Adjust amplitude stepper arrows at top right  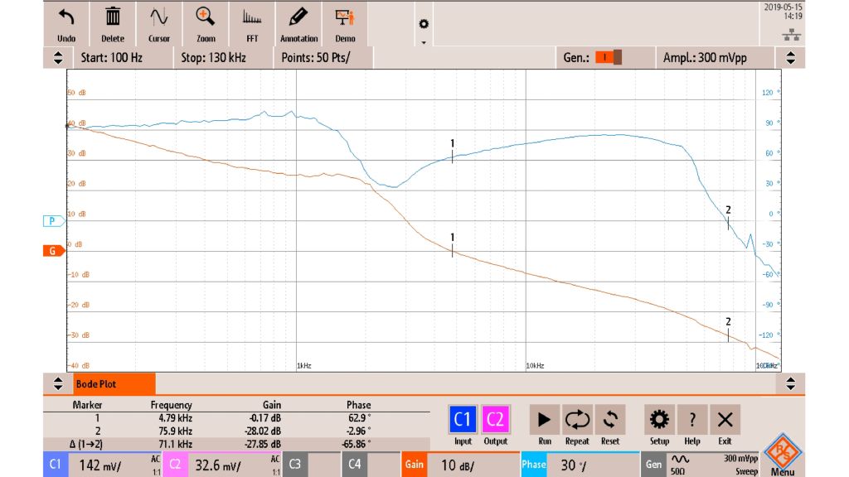click(x=790, y=58)
